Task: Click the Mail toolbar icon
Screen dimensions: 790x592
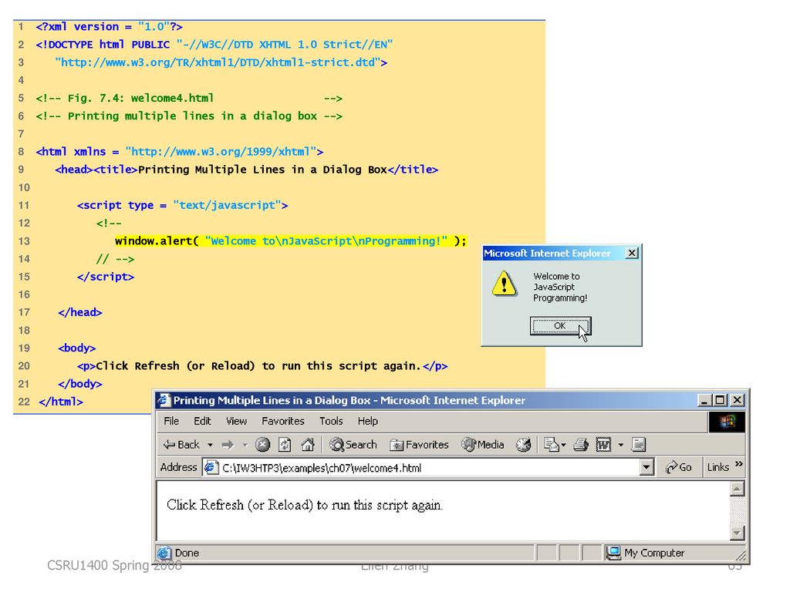Action: tap(551, 445)
